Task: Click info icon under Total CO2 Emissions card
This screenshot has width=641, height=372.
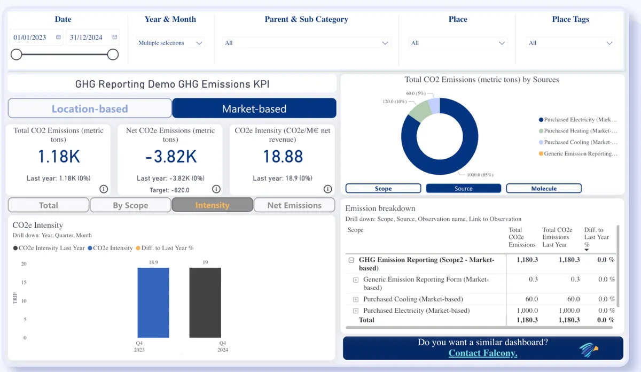Action: (104, 189)
